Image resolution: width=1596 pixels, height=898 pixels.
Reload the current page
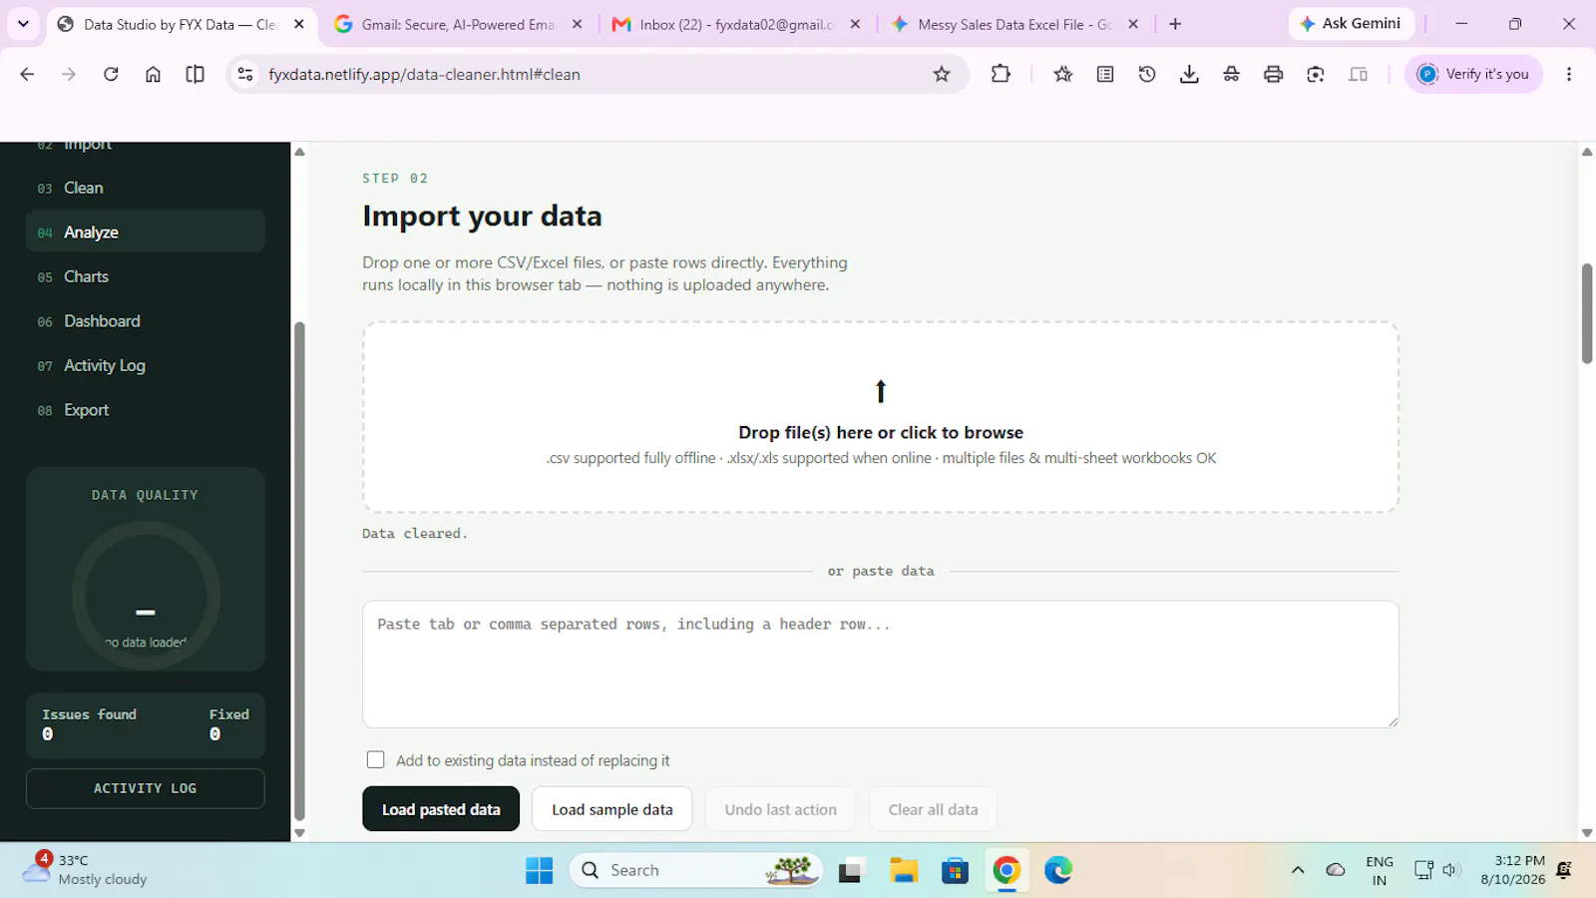tap(111, 74)
